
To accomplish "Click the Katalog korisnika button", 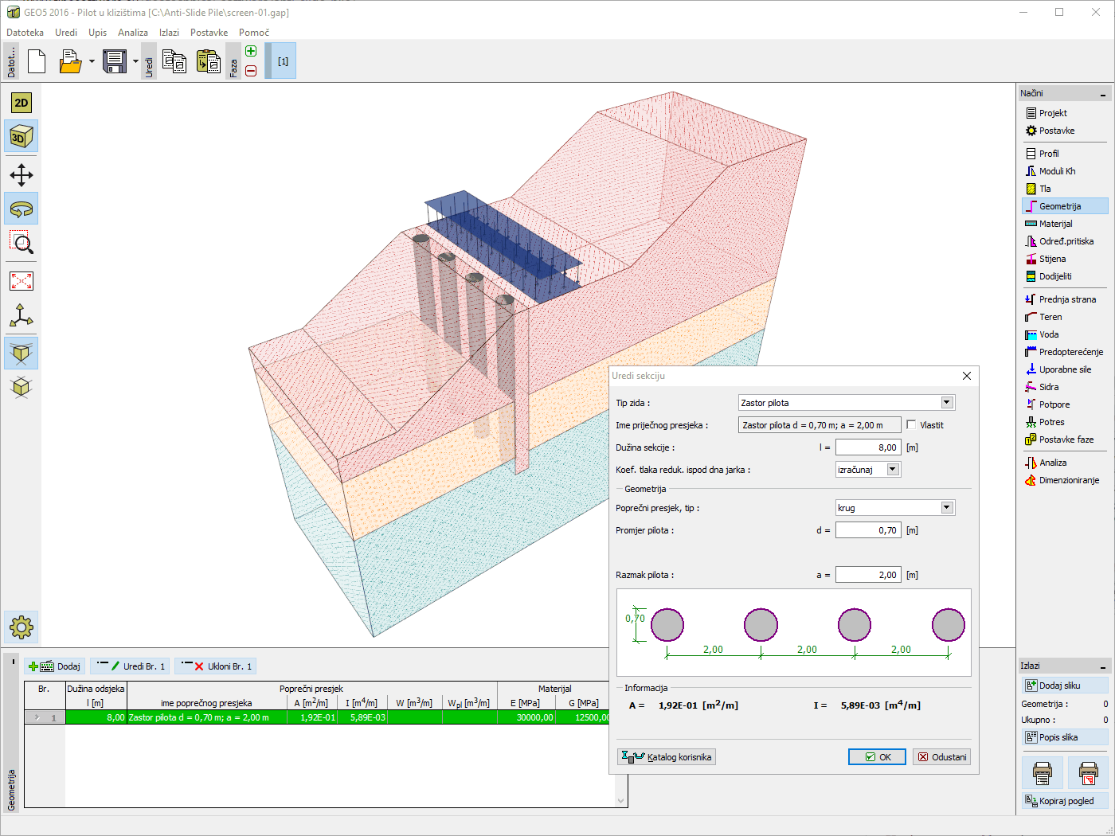I will [x=667, y=757].
